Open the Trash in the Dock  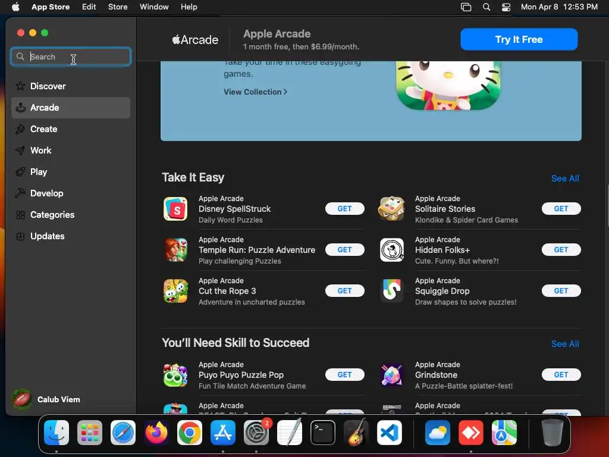coord(553,433)
